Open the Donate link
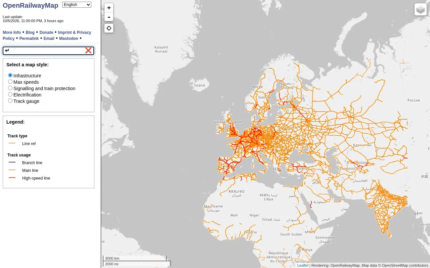Image resolution: width=430 pixels, height=268 pixels. coord(46,32)
